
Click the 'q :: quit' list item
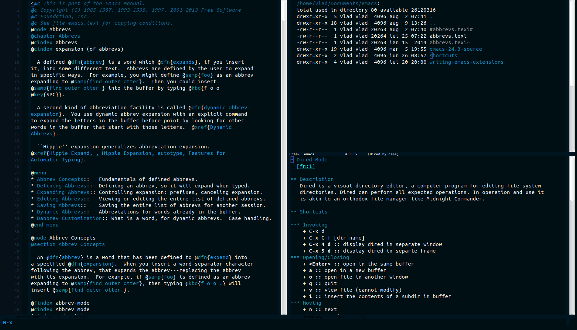click(320, 283)
